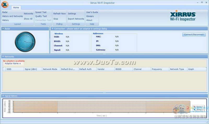Click the MAC N/A value
The image size is (209, 124).
pyautogui.click(x=117, y=37)
